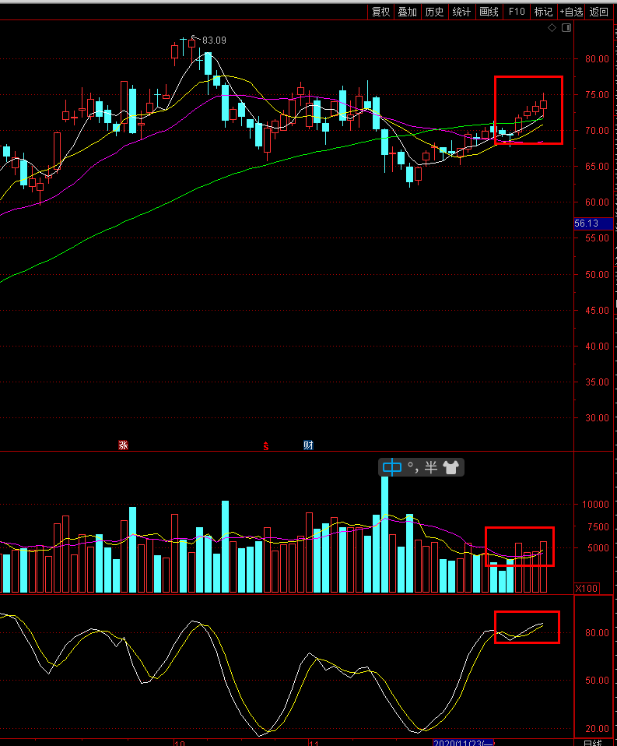Click the red S marker below chart

[x=266, y=445]
